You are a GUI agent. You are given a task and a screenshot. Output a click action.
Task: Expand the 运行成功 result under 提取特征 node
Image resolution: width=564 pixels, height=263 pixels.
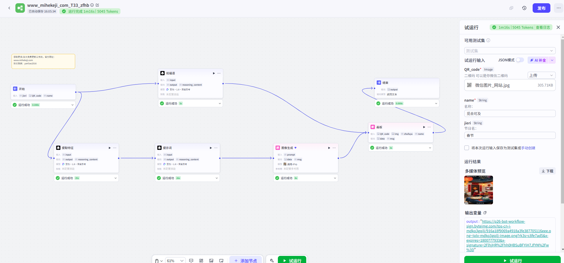click(x=115, y=178)
